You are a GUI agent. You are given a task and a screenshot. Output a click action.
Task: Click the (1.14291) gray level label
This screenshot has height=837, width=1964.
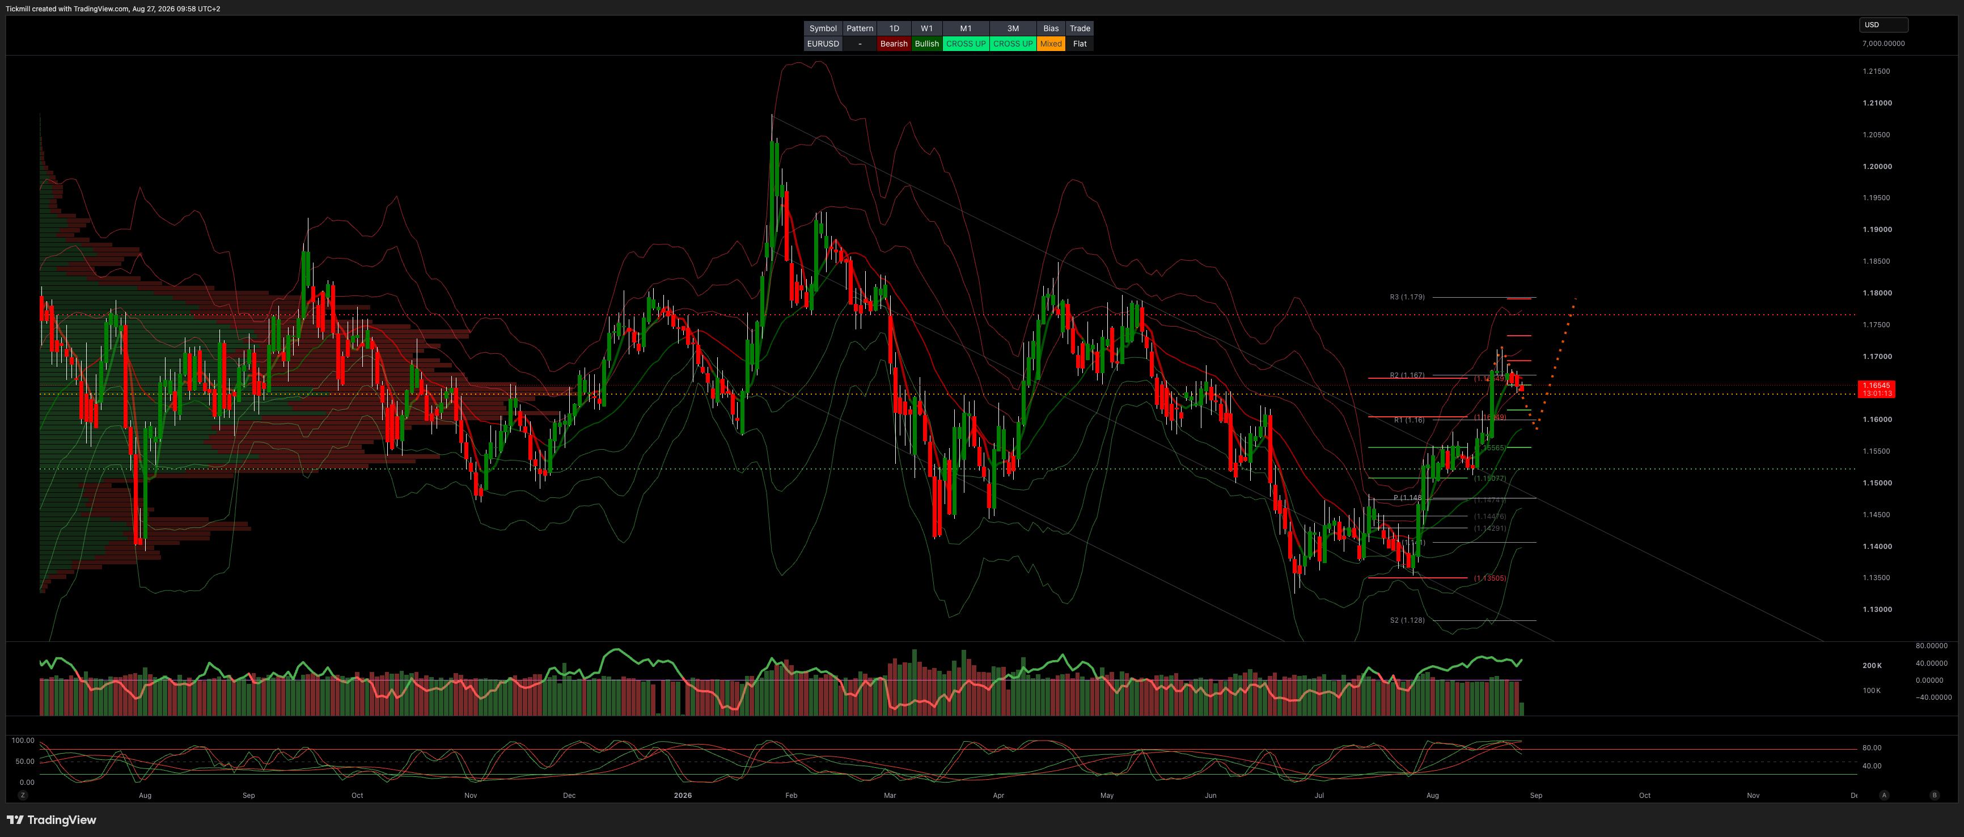tap(1490, 527)
